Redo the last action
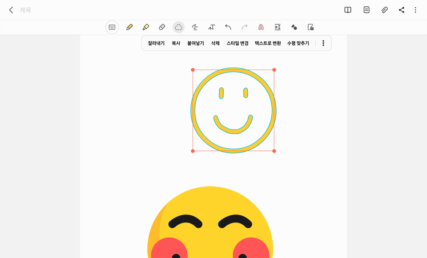Viewport: 427px width, 258px height. pyautogui.click(x=245, y=27)
